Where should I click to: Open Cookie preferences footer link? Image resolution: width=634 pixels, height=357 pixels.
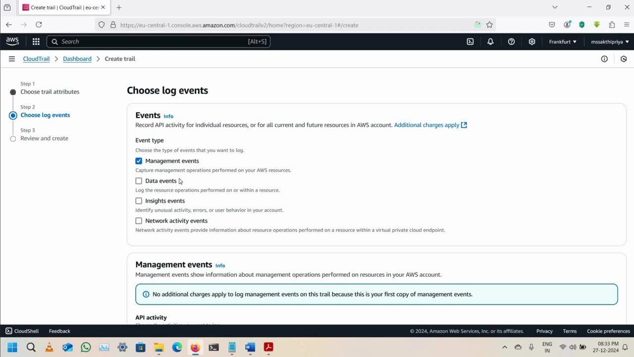[608, 331]
